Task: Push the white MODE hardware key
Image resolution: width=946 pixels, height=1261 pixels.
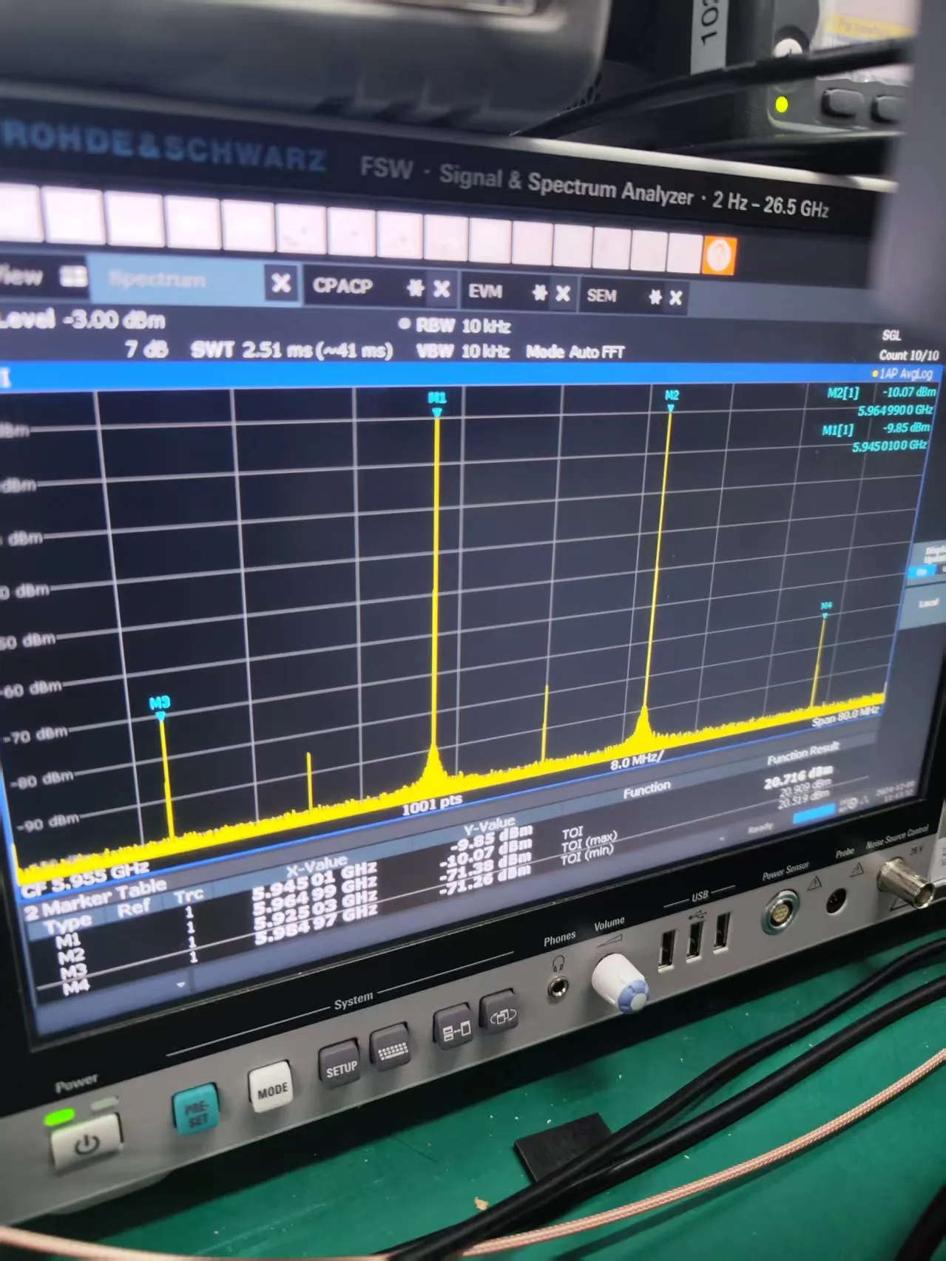Action: [x=271, y=1088]
